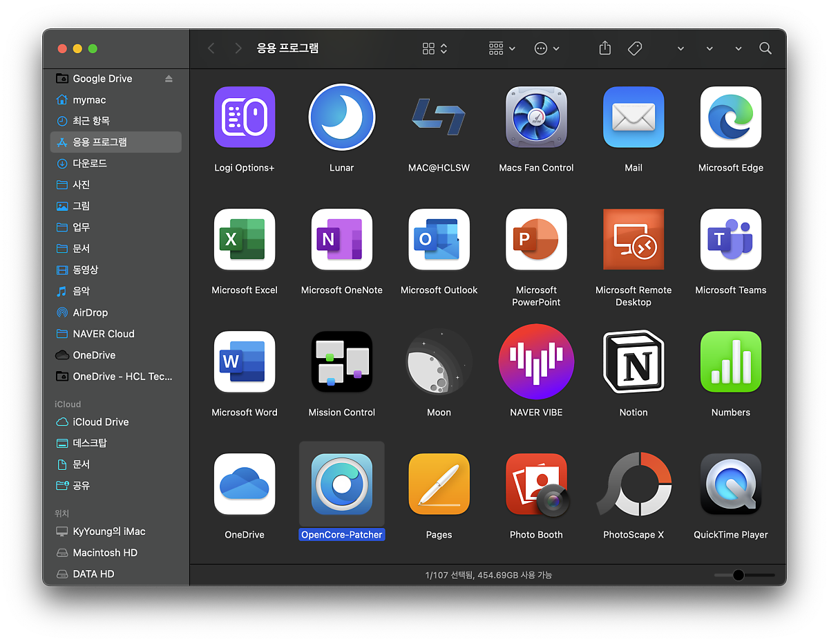
Task: Select the Notion app icon
Action: coord(633,361)
